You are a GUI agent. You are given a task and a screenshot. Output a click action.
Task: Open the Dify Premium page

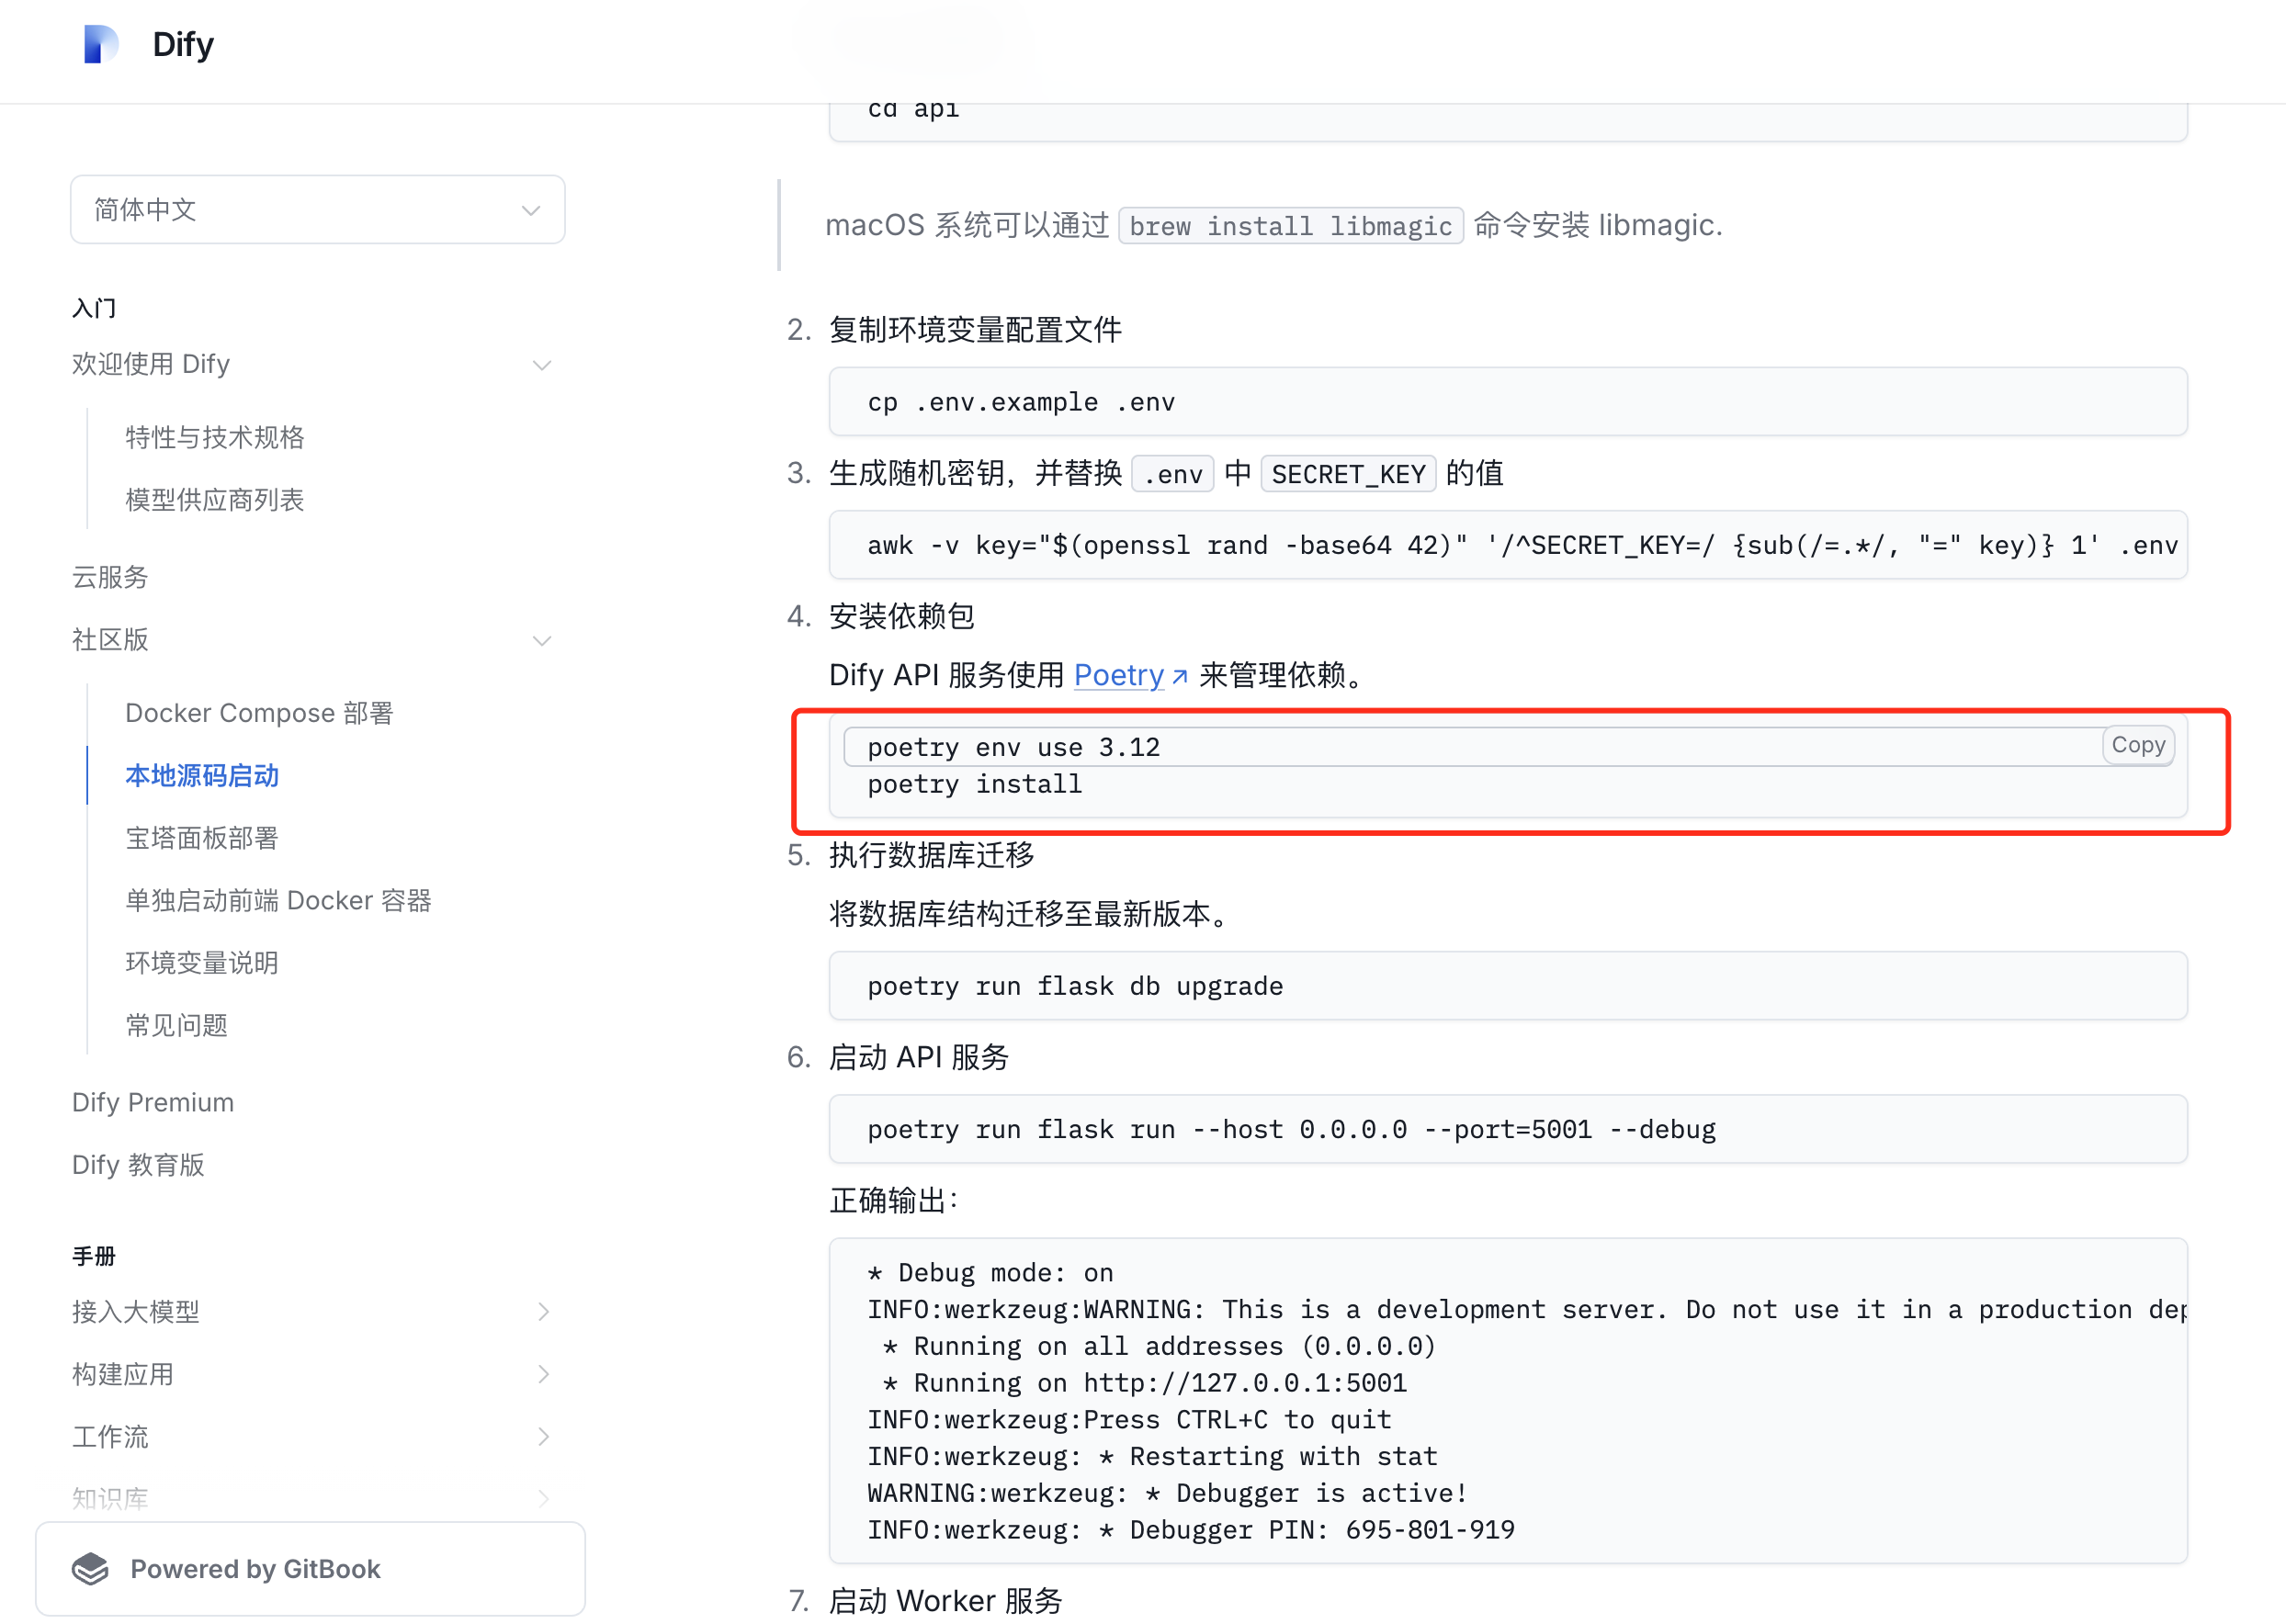pyautogui.click(x=153, y=1103)
